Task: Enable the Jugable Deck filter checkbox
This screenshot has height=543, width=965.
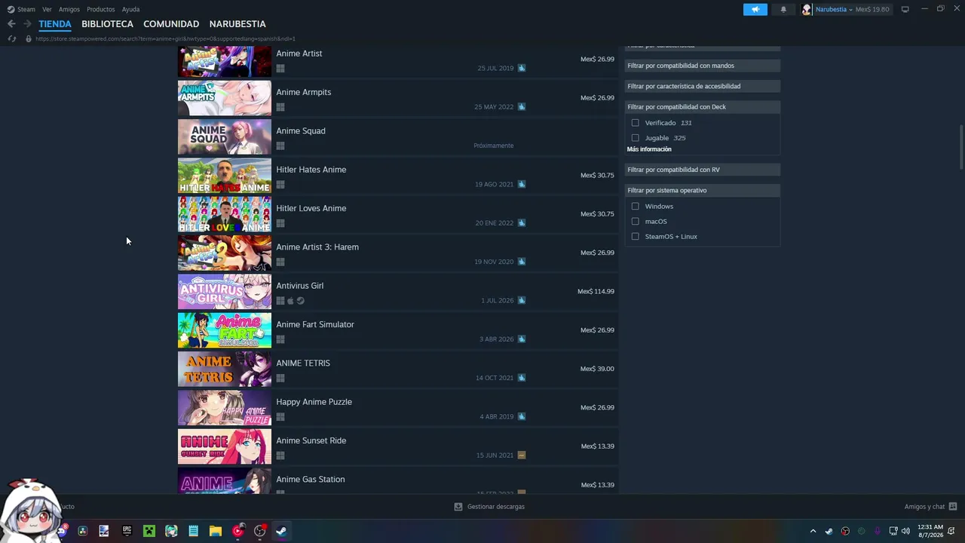Action: pyautogui.click(x=636, y=138)
